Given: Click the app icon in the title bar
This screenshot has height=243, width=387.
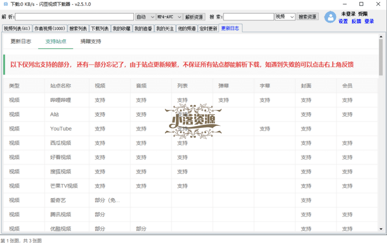Looking at the screenshot, I should (5, 4).
